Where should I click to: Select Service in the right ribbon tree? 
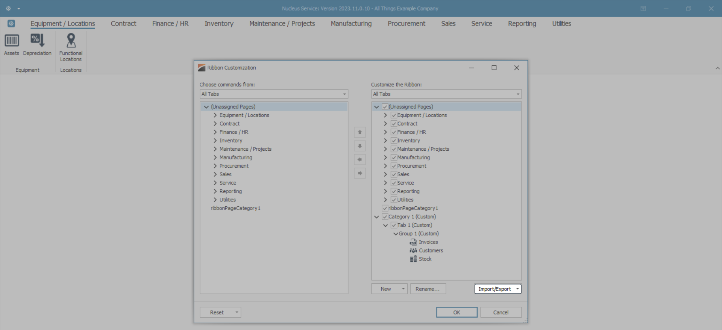pyautogui.click(x=405, y=183)
